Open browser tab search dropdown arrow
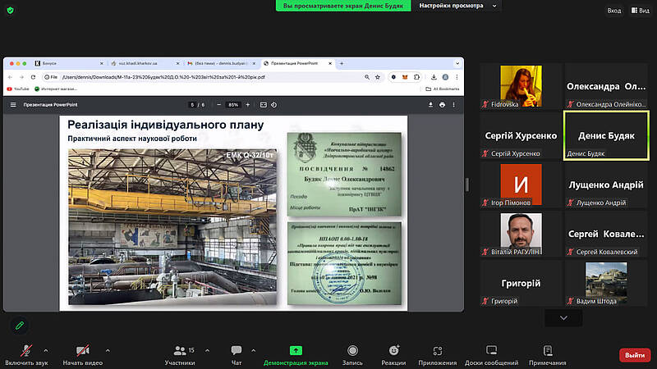 (x=457, y=63)
